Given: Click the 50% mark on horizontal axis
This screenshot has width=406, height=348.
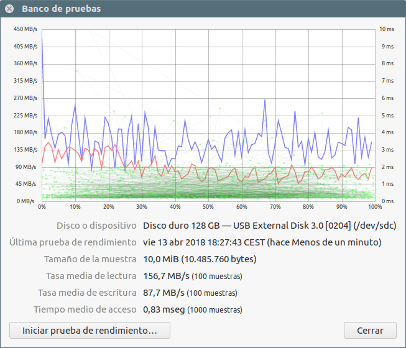Looking at the screenshot, I should coord(208,207).
